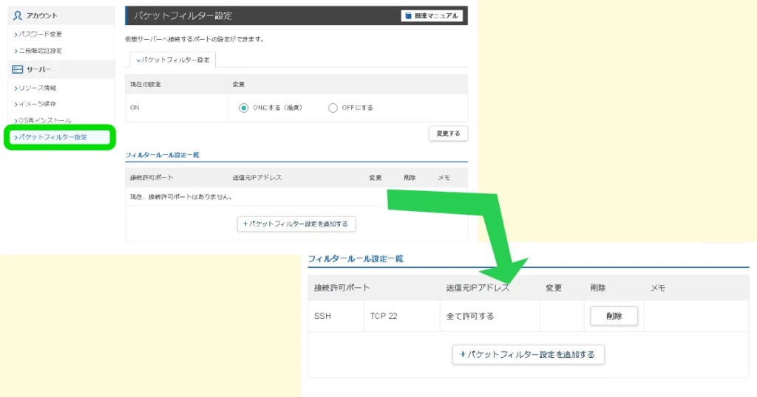Click upper パケットフィルター設定を追加する button under empty list
Viewport: 757px width, 397px height.
[x=296, y=224]
